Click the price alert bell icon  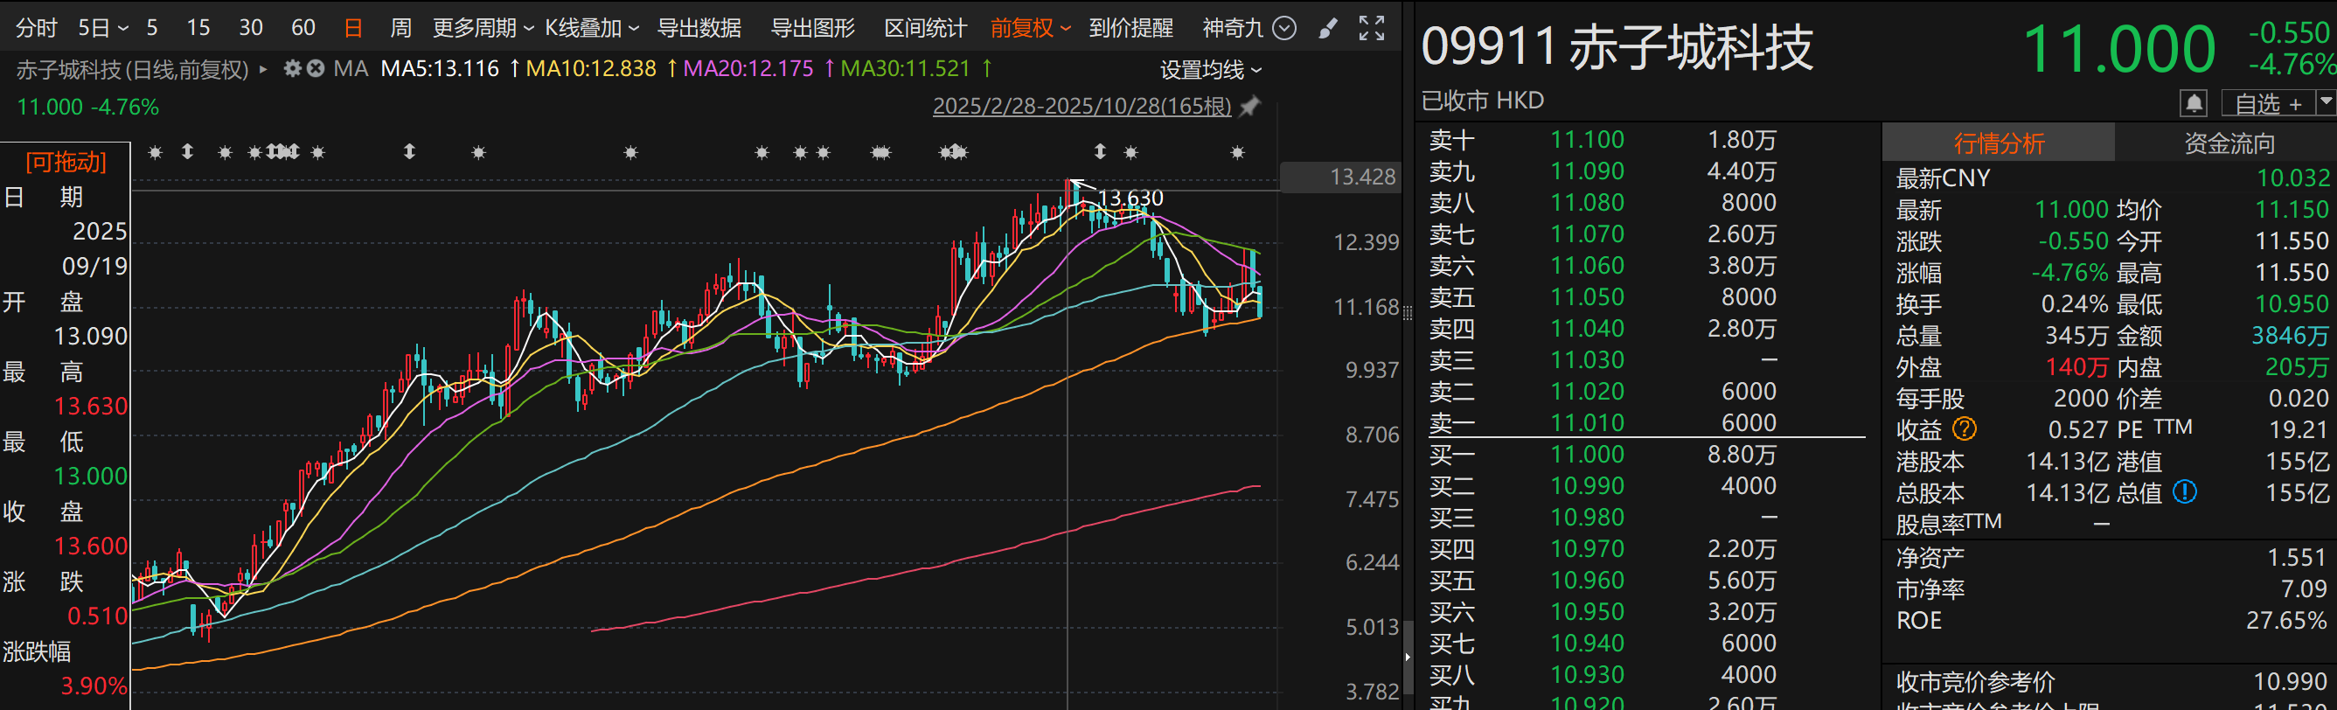coord(2193,103)
